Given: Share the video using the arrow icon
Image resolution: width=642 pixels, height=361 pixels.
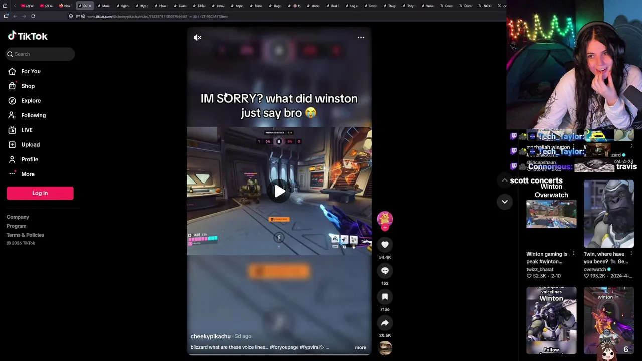Looking at the screenshot, I should (385, 323).
